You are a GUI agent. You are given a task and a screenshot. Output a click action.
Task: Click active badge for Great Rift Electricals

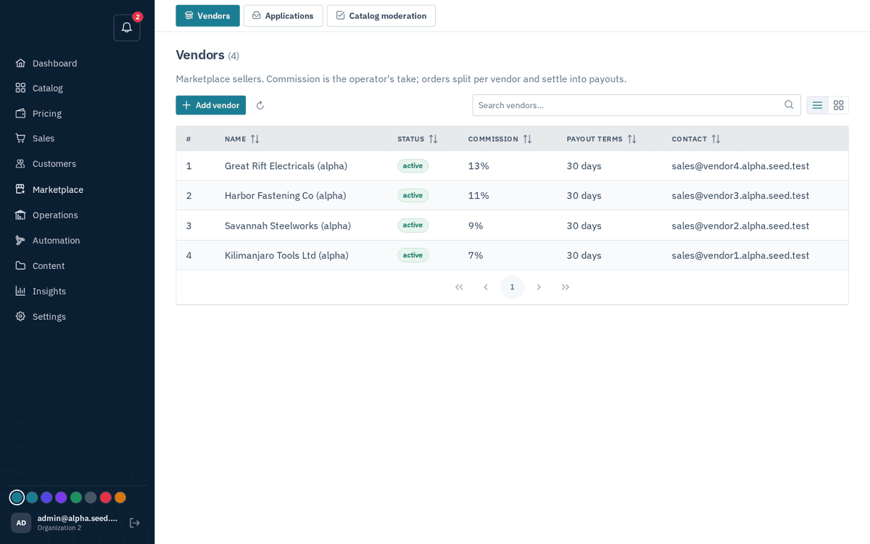coord(413,165)
